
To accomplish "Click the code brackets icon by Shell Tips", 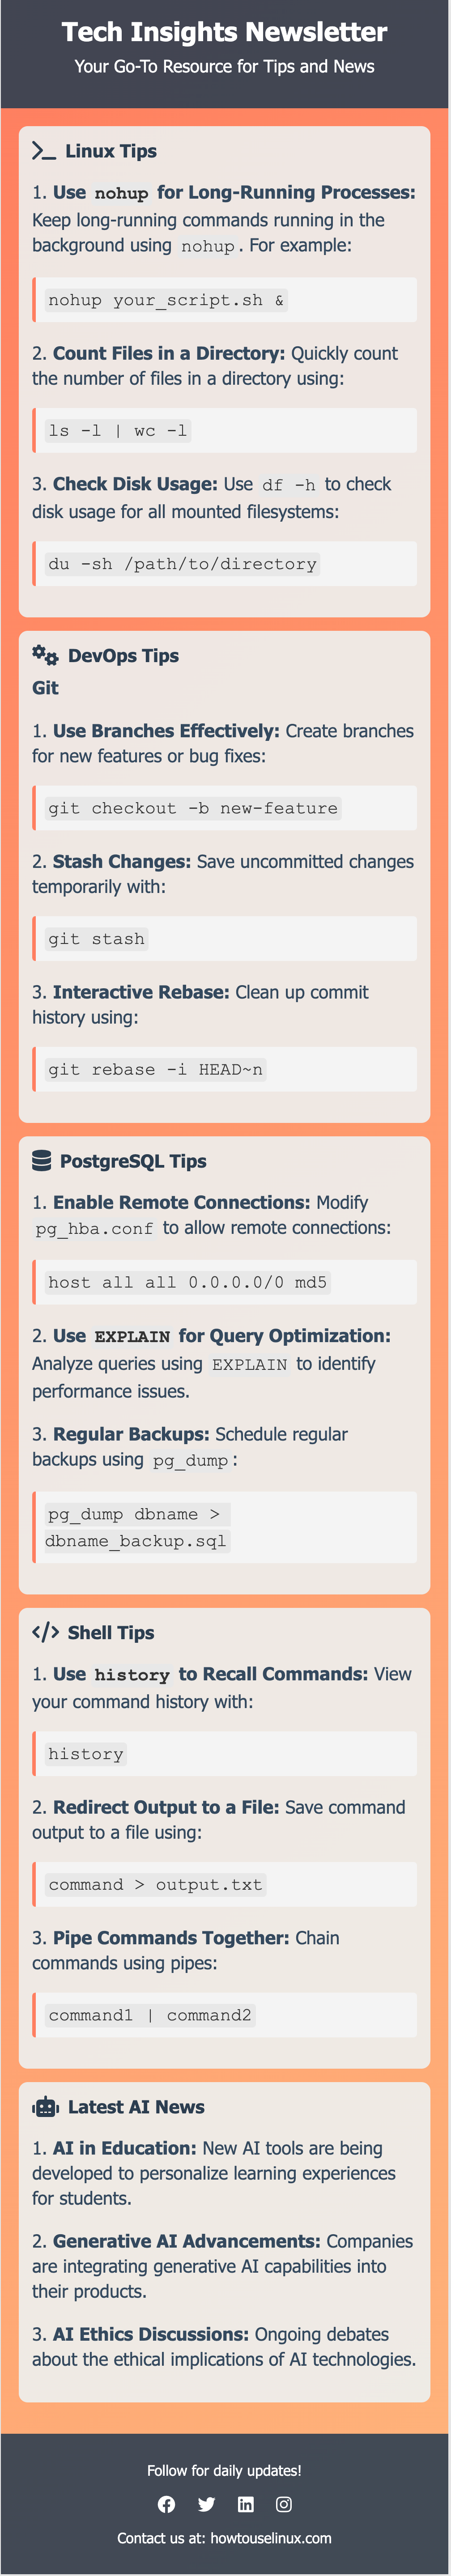I will click(x=45, y=1632).
